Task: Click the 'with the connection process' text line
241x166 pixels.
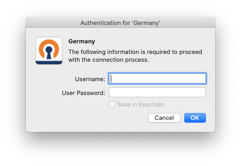Action: click(108, 60)
